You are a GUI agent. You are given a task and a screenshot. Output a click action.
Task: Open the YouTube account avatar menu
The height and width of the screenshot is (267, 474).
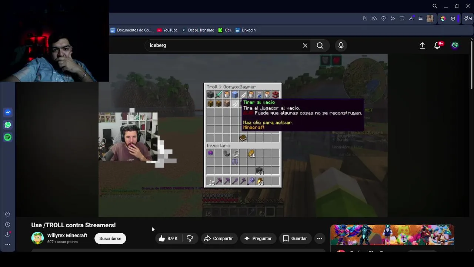tap(455, 45)
